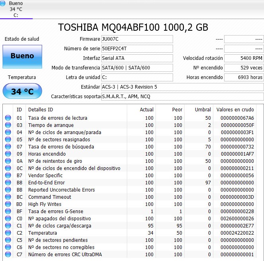Select the Command Timeout row
The height and width of the screenshot is (261, 264).
click(x=130, y=197)
